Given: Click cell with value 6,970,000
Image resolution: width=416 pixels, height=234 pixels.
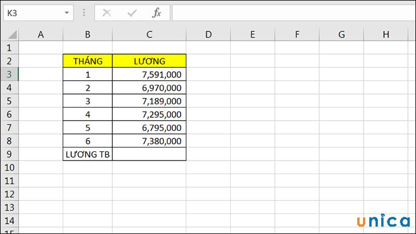Looking at the screenshot, I should [x=149, y=88].
